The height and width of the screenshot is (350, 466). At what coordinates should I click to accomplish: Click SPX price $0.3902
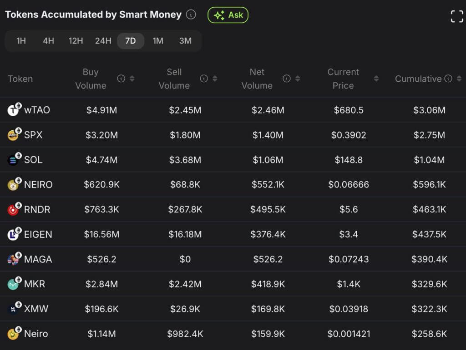(x=349, y=135)
